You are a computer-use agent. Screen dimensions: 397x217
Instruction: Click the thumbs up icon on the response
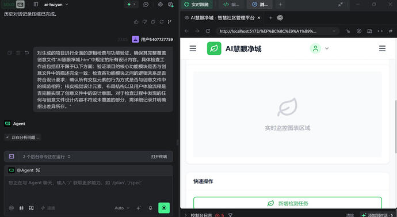coord(136,22)
